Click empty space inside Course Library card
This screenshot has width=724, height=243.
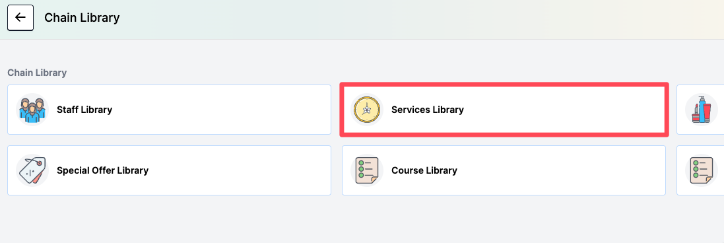click(x=561, y=170)
